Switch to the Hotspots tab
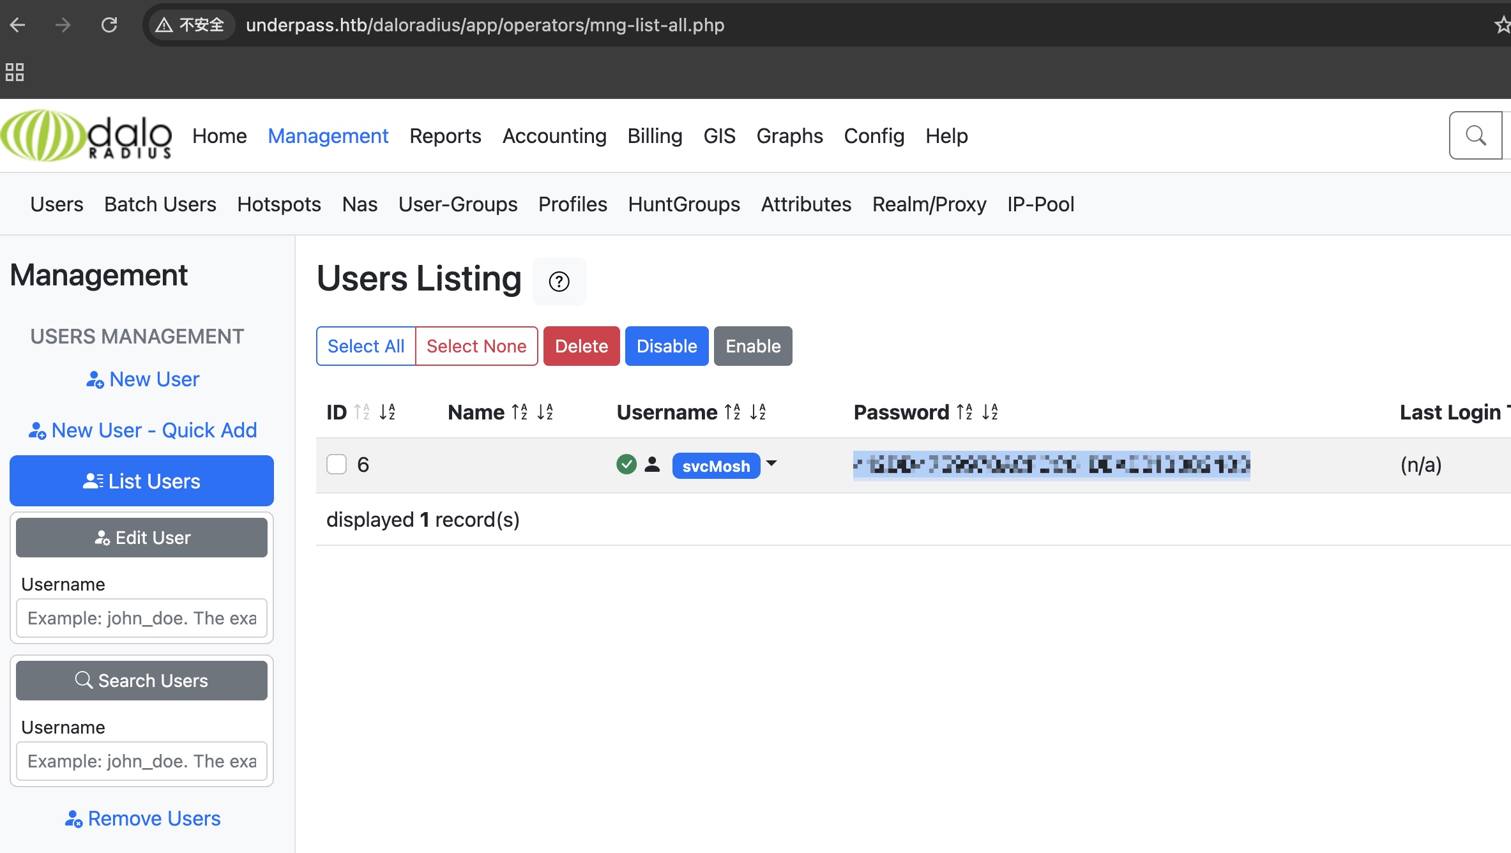The height and width of the screenshot is (853, 1511). (x=278, y=204)
